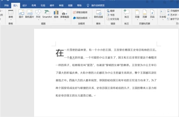
Task: Expand the 形状 dropdown arrow
Action: 38,20
